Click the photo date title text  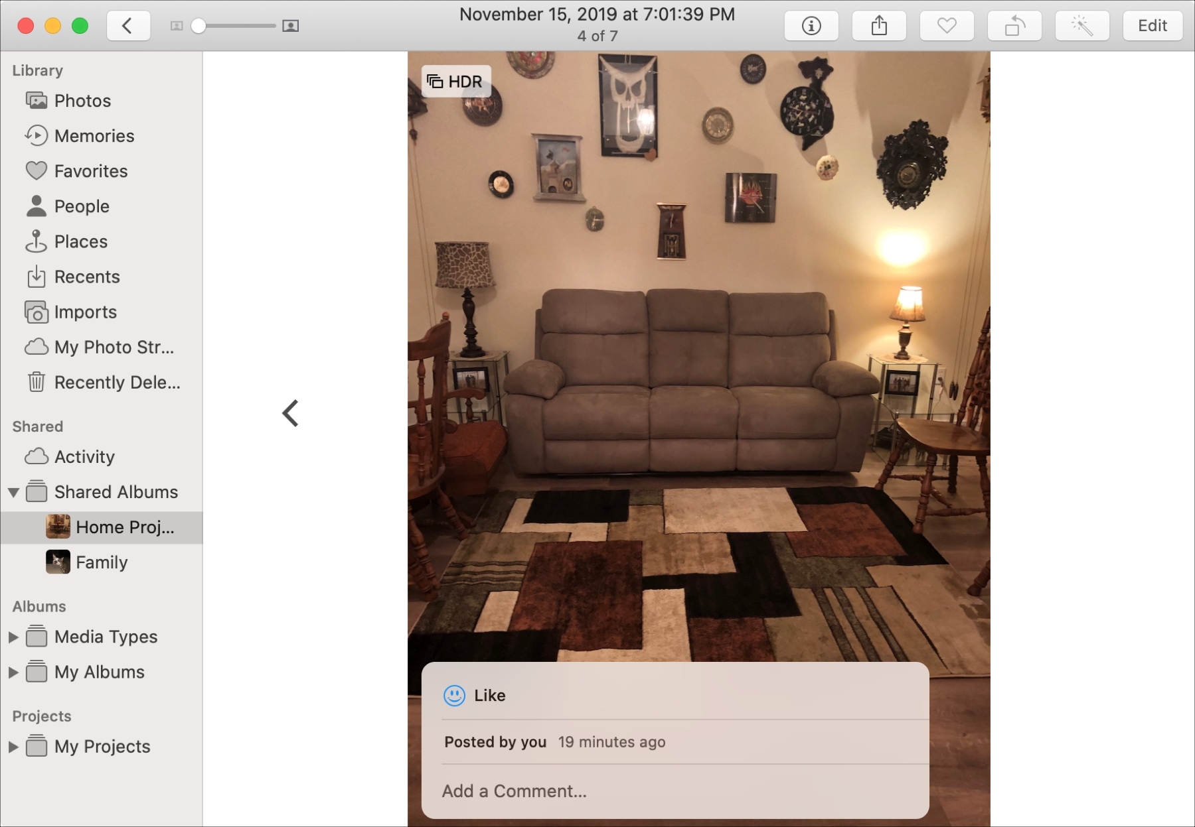tap(597, 15)
